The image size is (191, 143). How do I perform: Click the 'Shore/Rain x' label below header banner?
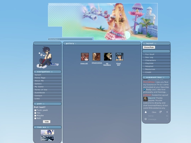[54, 39]
